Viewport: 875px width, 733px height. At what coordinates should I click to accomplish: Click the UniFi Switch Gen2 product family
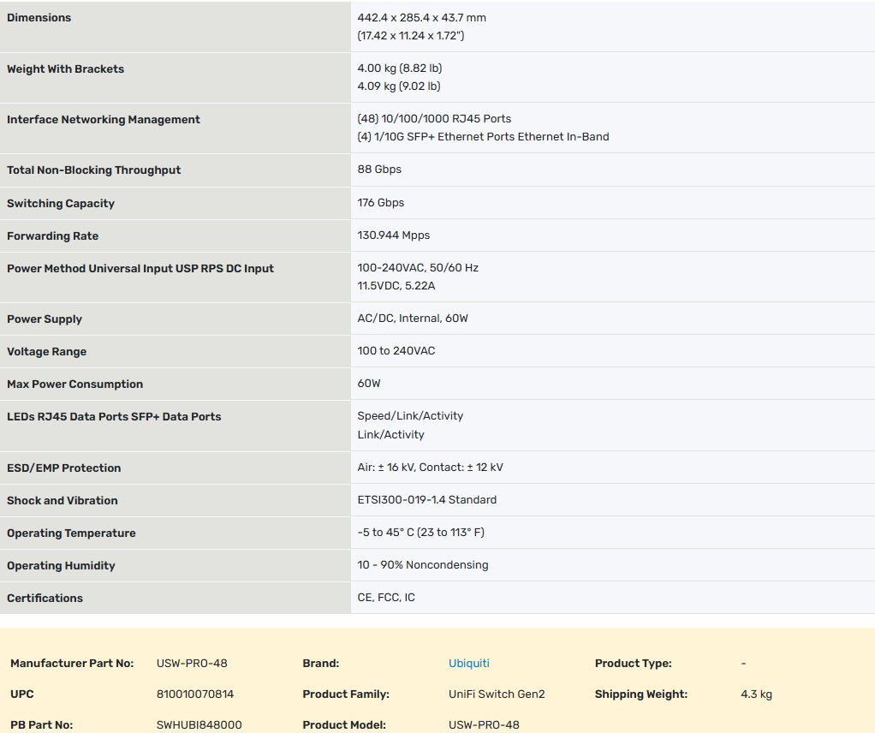497,694
